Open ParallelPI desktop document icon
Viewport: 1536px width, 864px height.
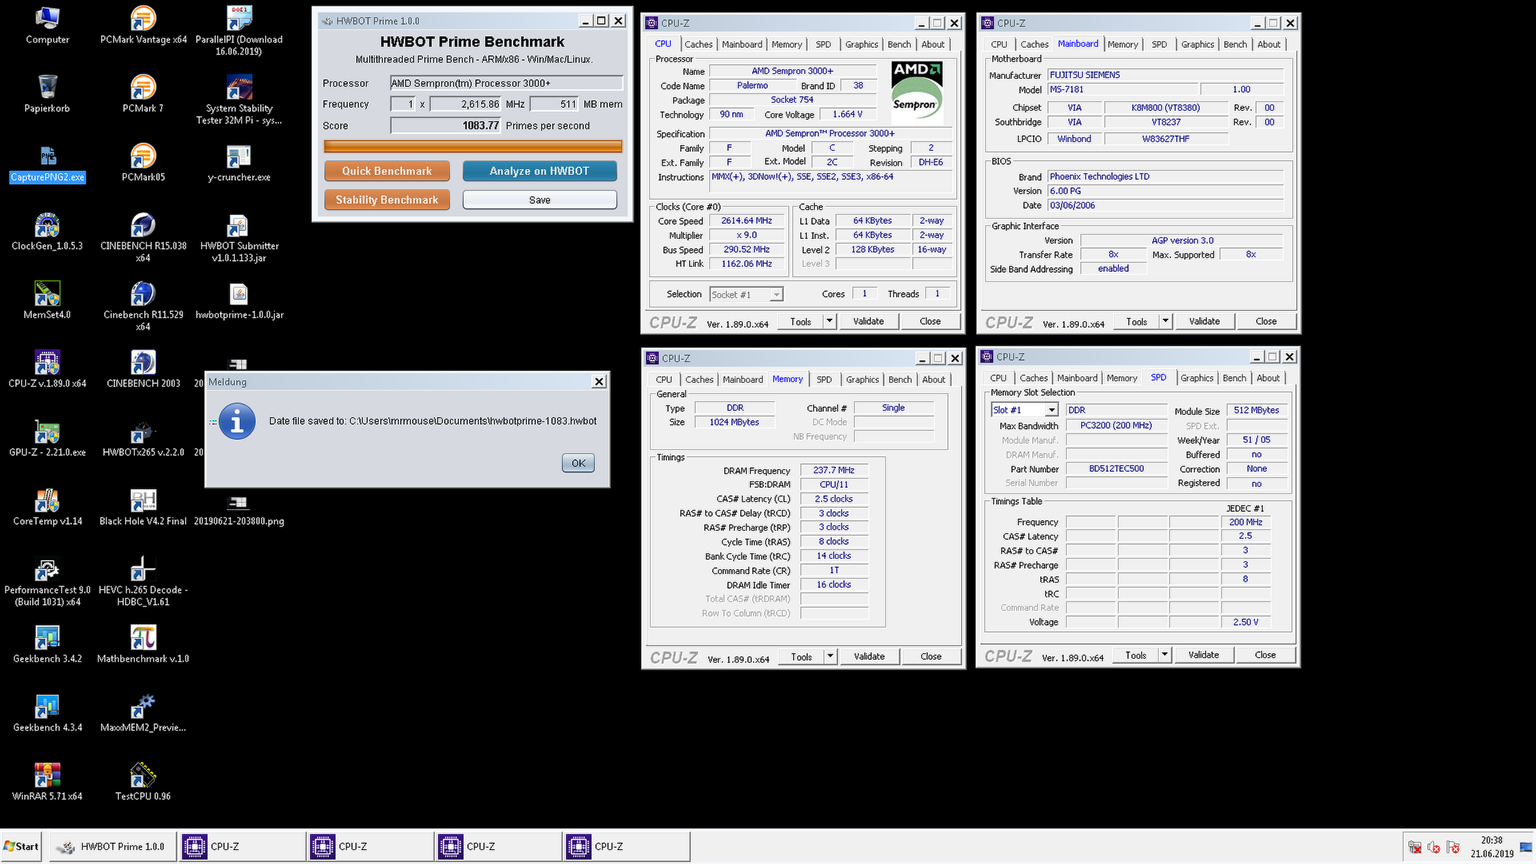tap(239, 31)
